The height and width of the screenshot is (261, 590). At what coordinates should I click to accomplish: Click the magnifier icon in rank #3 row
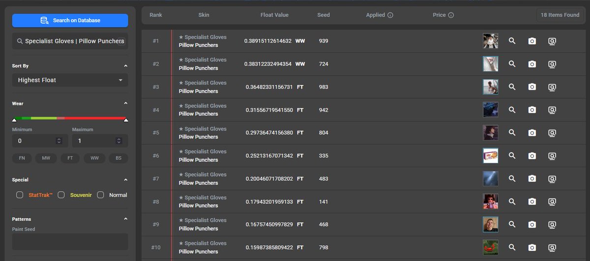pos(512,87)
